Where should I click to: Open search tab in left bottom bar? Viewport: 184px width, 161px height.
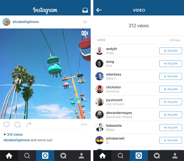(27, 156)
